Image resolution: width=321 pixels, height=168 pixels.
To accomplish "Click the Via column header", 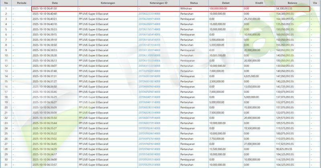I will [x=315, y=3].
